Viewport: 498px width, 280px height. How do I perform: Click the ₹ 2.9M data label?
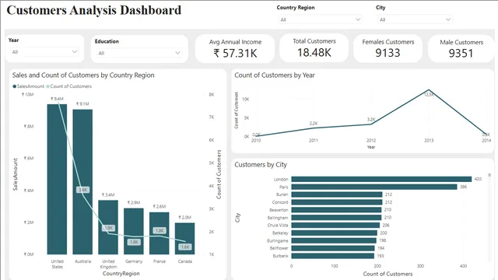(x=134, y=202)
